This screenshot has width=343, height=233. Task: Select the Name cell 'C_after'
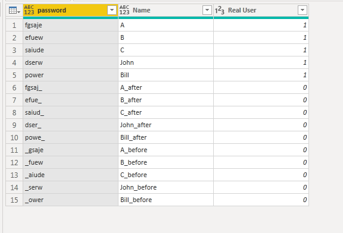coord(166,112)
